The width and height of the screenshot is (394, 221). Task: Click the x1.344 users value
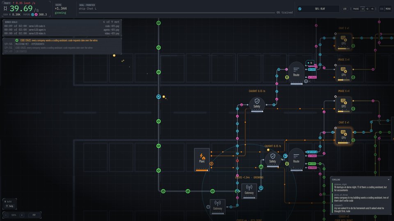coord(61,9)
